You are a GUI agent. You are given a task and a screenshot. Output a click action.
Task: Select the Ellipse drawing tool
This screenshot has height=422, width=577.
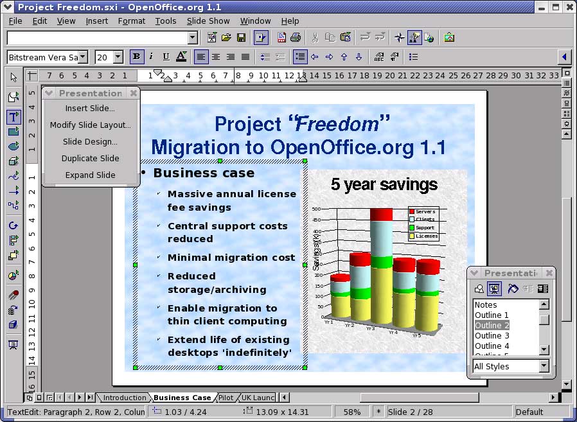click(13, 146)
